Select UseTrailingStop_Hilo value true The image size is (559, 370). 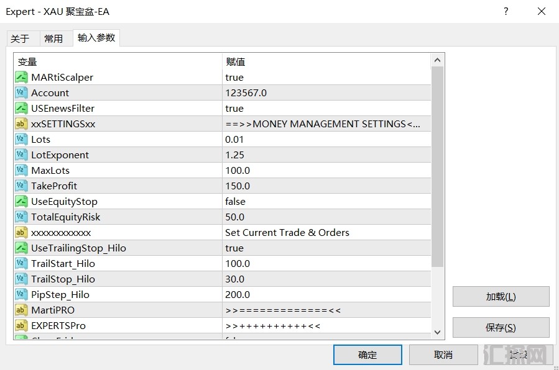click(x=234, y=248)
